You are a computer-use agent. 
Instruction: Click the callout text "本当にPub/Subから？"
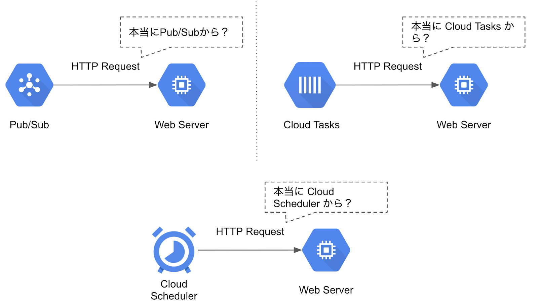pyautogui.click(x=179, y=32)
